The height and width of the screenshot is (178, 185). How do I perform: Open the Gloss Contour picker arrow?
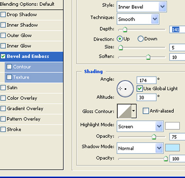pyautogui.click(x=134, y=111)
